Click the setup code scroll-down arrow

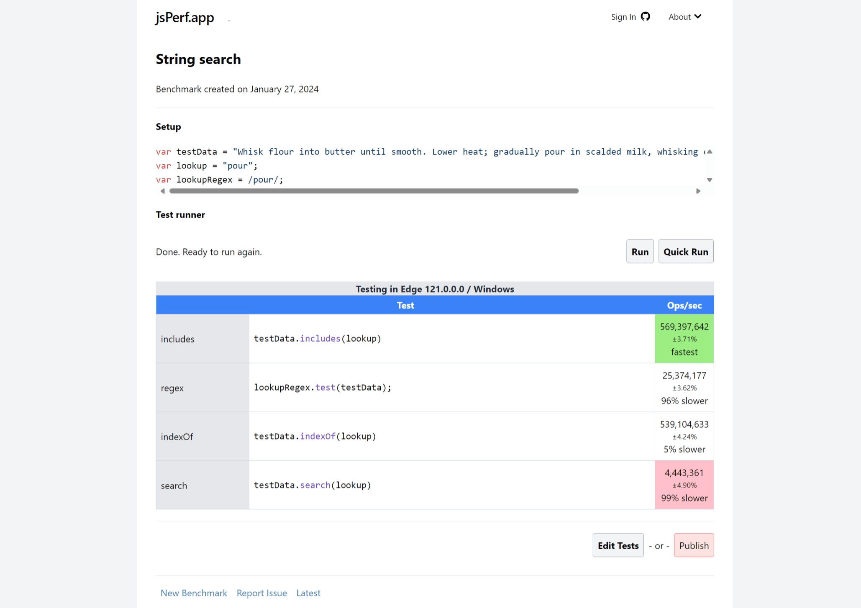[710, 180]
